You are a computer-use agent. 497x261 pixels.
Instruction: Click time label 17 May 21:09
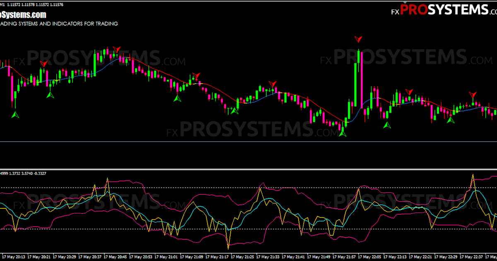(x=192, y=257)
